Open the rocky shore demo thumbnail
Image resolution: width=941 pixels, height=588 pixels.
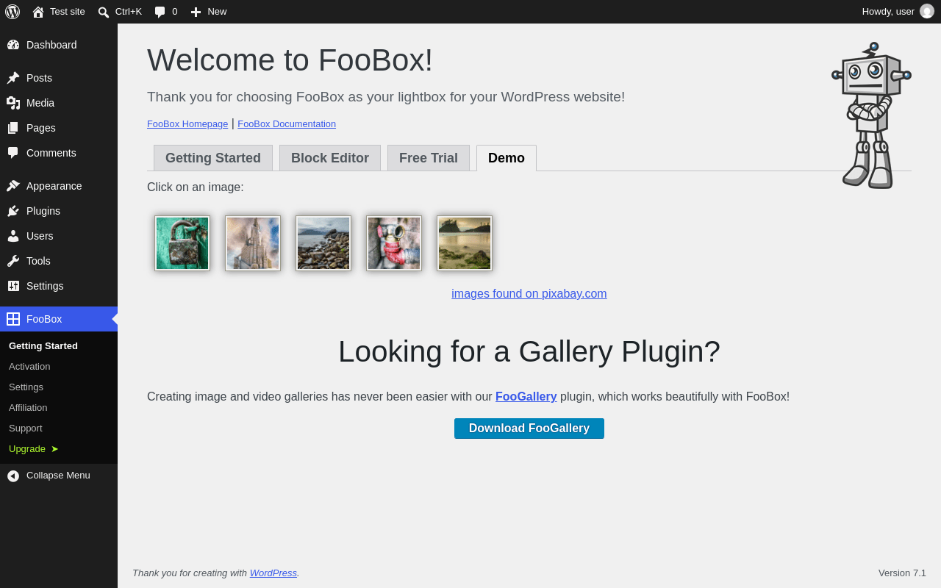click(x=323, y=243)
